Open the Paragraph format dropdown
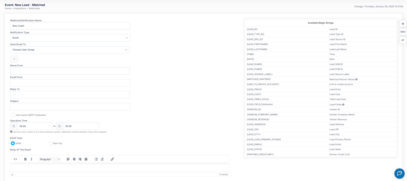This screenshot has height=181, width=407. click(50, 159)
